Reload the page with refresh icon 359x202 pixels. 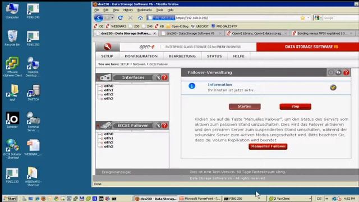pos(121,18)
